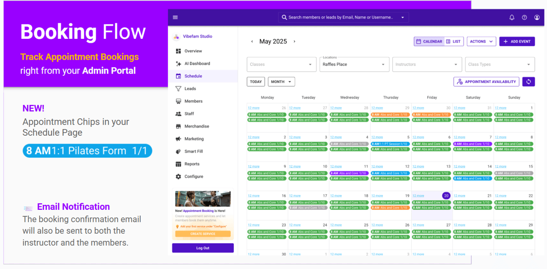Go to next month with right arrow
Image resolution: width=547 pixels, height=269 pixels.
[x=294, y=42]
